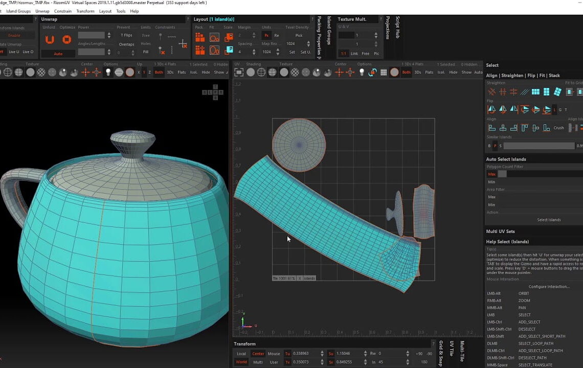Viewport: 583px width, 368px height.
Task: Open the Constrain menu
Action: [63, 11]
